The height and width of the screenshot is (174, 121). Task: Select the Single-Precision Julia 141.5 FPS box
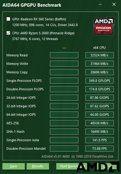[100, 140]
